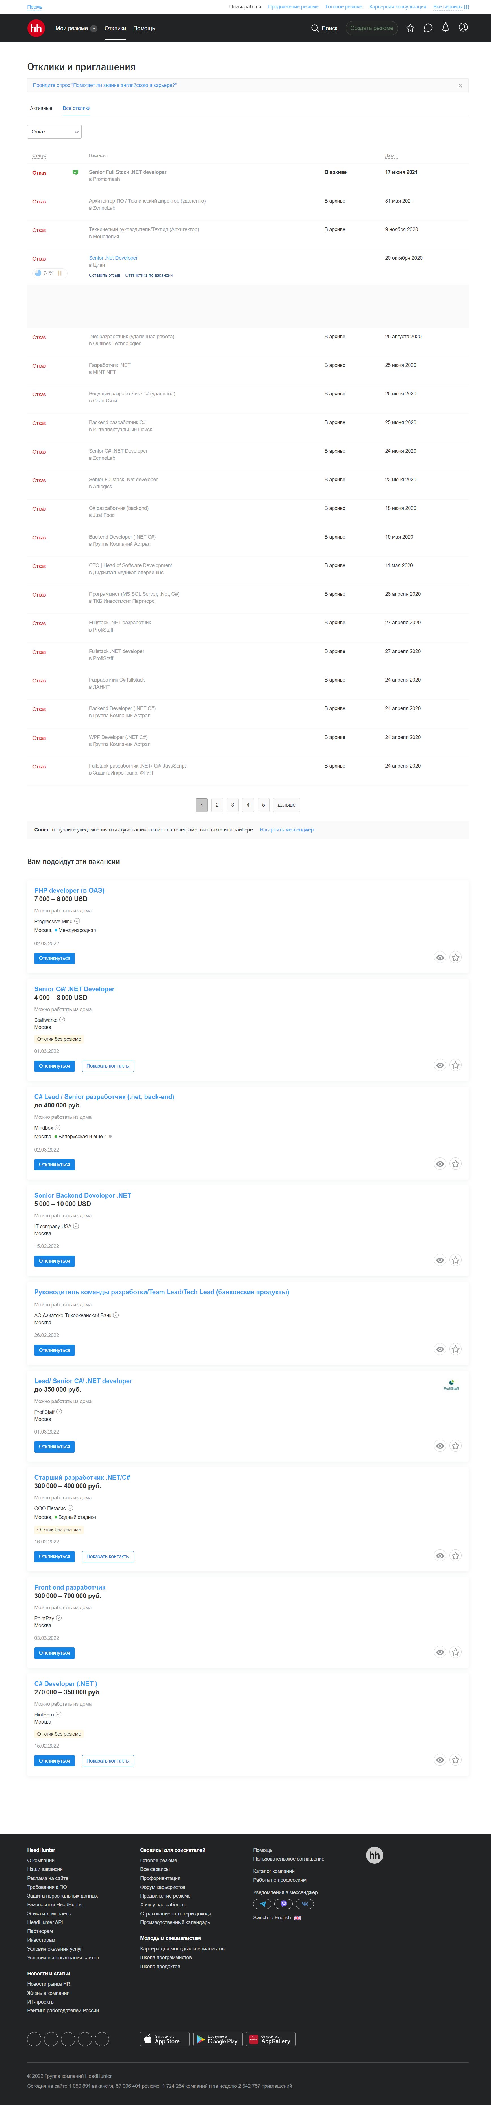Viewport: 491px width, 2105px height.
Task: Open the Отказ status filter dropdown
Action: pos(54,132)
